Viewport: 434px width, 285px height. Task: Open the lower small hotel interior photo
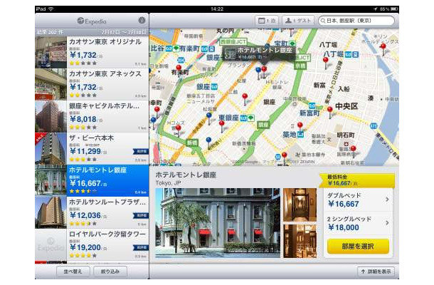[x=300, y=242]
